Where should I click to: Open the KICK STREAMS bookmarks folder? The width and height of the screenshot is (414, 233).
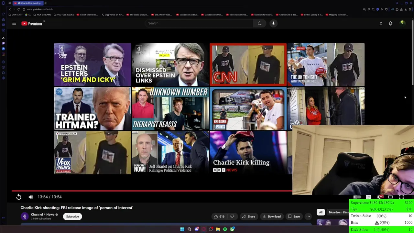pyautogui.click(x=42, y=15)
